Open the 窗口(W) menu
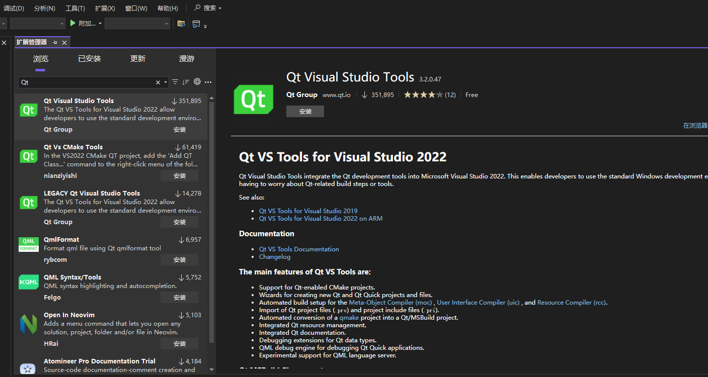 click(x=136, y=8)
